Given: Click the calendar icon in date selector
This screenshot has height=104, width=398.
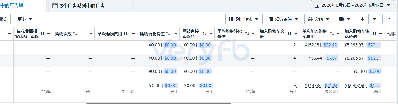Looking at the screenshot, I should (317, 5).
